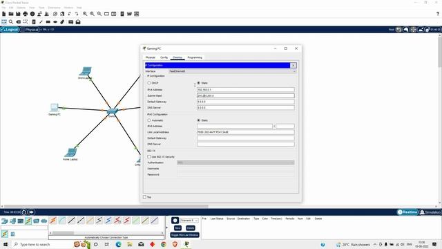Close the IP Configuration panel with X
The width and height of the screenshot is (442, 249).
pos(293,66)
